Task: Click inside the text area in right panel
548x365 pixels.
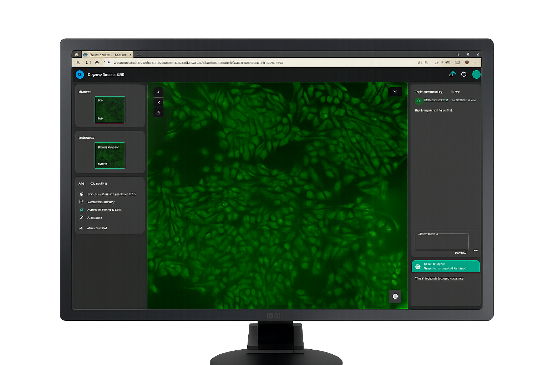Action: [441, 242]
